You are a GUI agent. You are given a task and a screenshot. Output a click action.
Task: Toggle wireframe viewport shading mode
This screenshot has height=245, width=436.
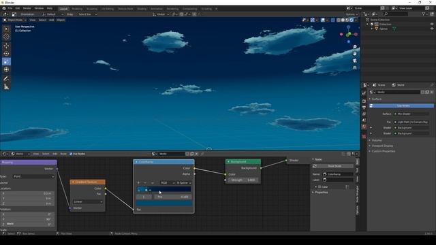[339, 20]
